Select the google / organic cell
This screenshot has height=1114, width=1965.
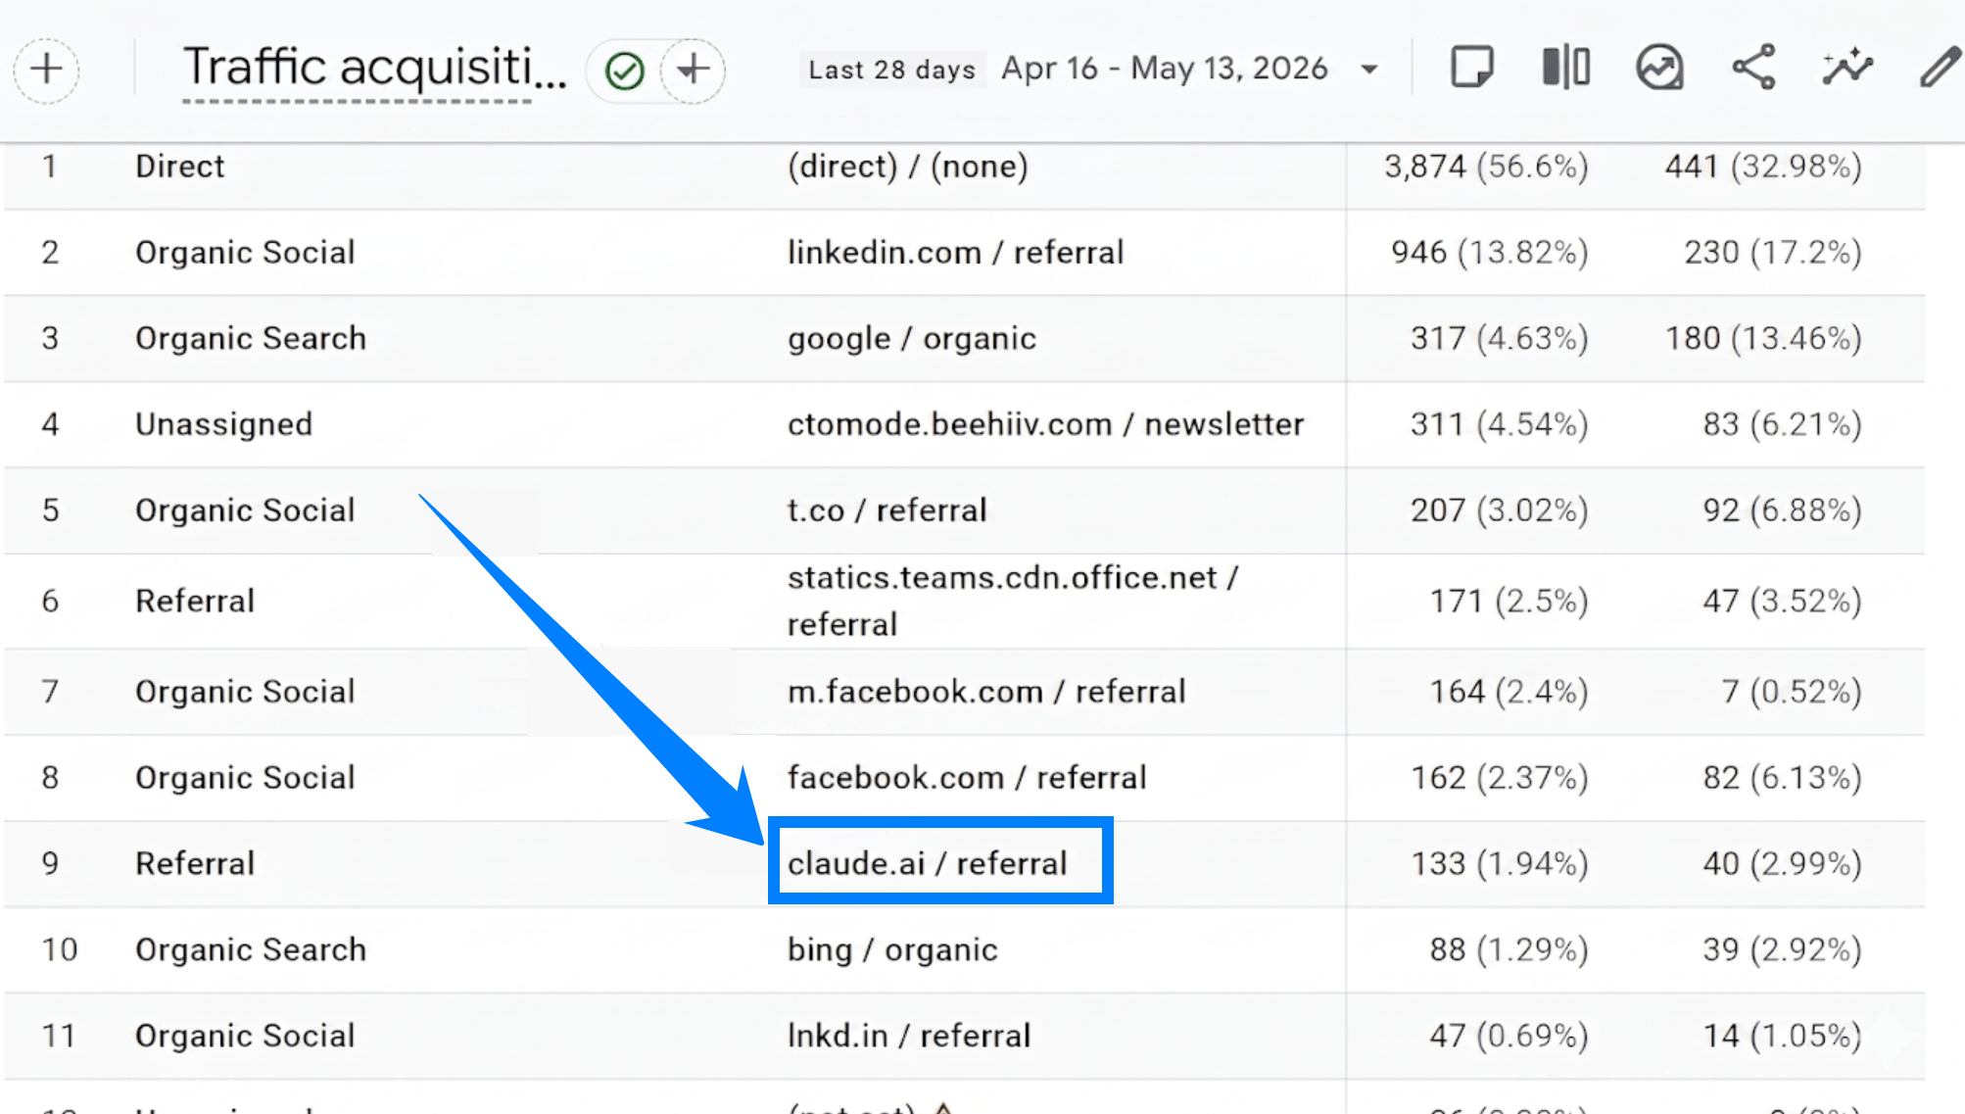(912, 339)
